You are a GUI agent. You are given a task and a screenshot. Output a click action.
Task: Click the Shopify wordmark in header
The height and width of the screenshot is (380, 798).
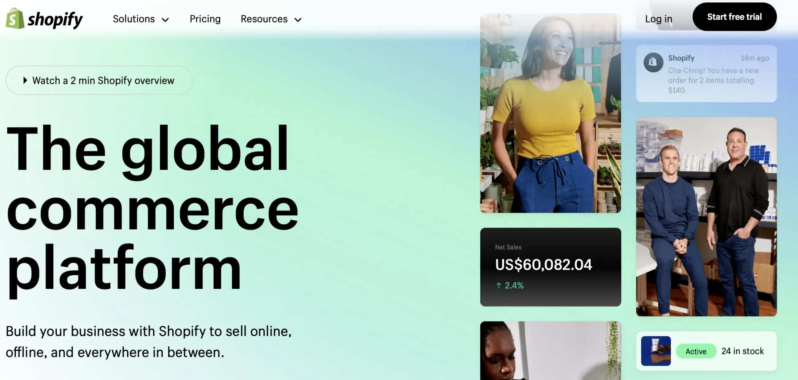tap(55, 20)
